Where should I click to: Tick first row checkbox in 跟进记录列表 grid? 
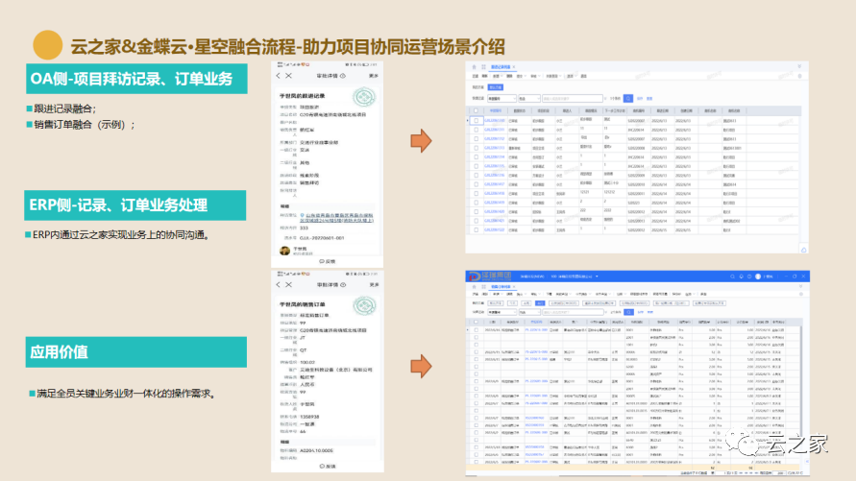pyautogui.click(x=477, y=121)
